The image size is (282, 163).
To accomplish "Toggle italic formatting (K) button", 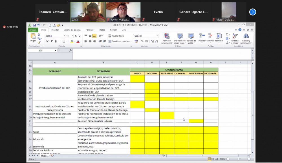I will [52, 41].
